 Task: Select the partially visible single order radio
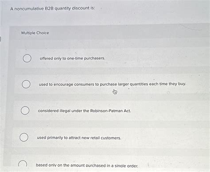[x=23, y=163]
